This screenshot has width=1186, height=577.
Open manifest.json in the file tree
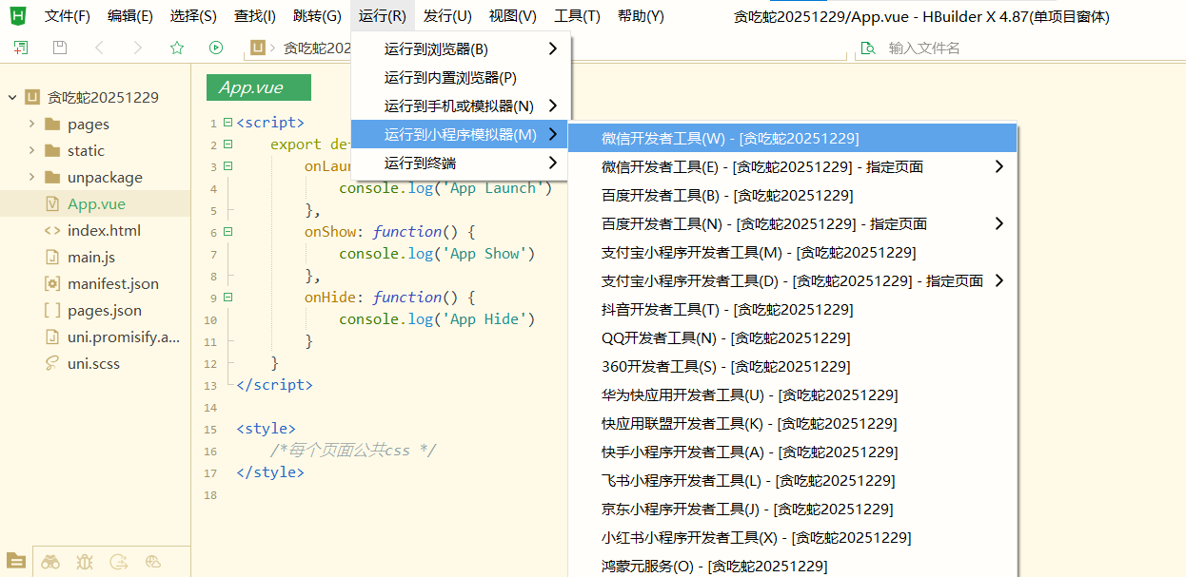112,283
